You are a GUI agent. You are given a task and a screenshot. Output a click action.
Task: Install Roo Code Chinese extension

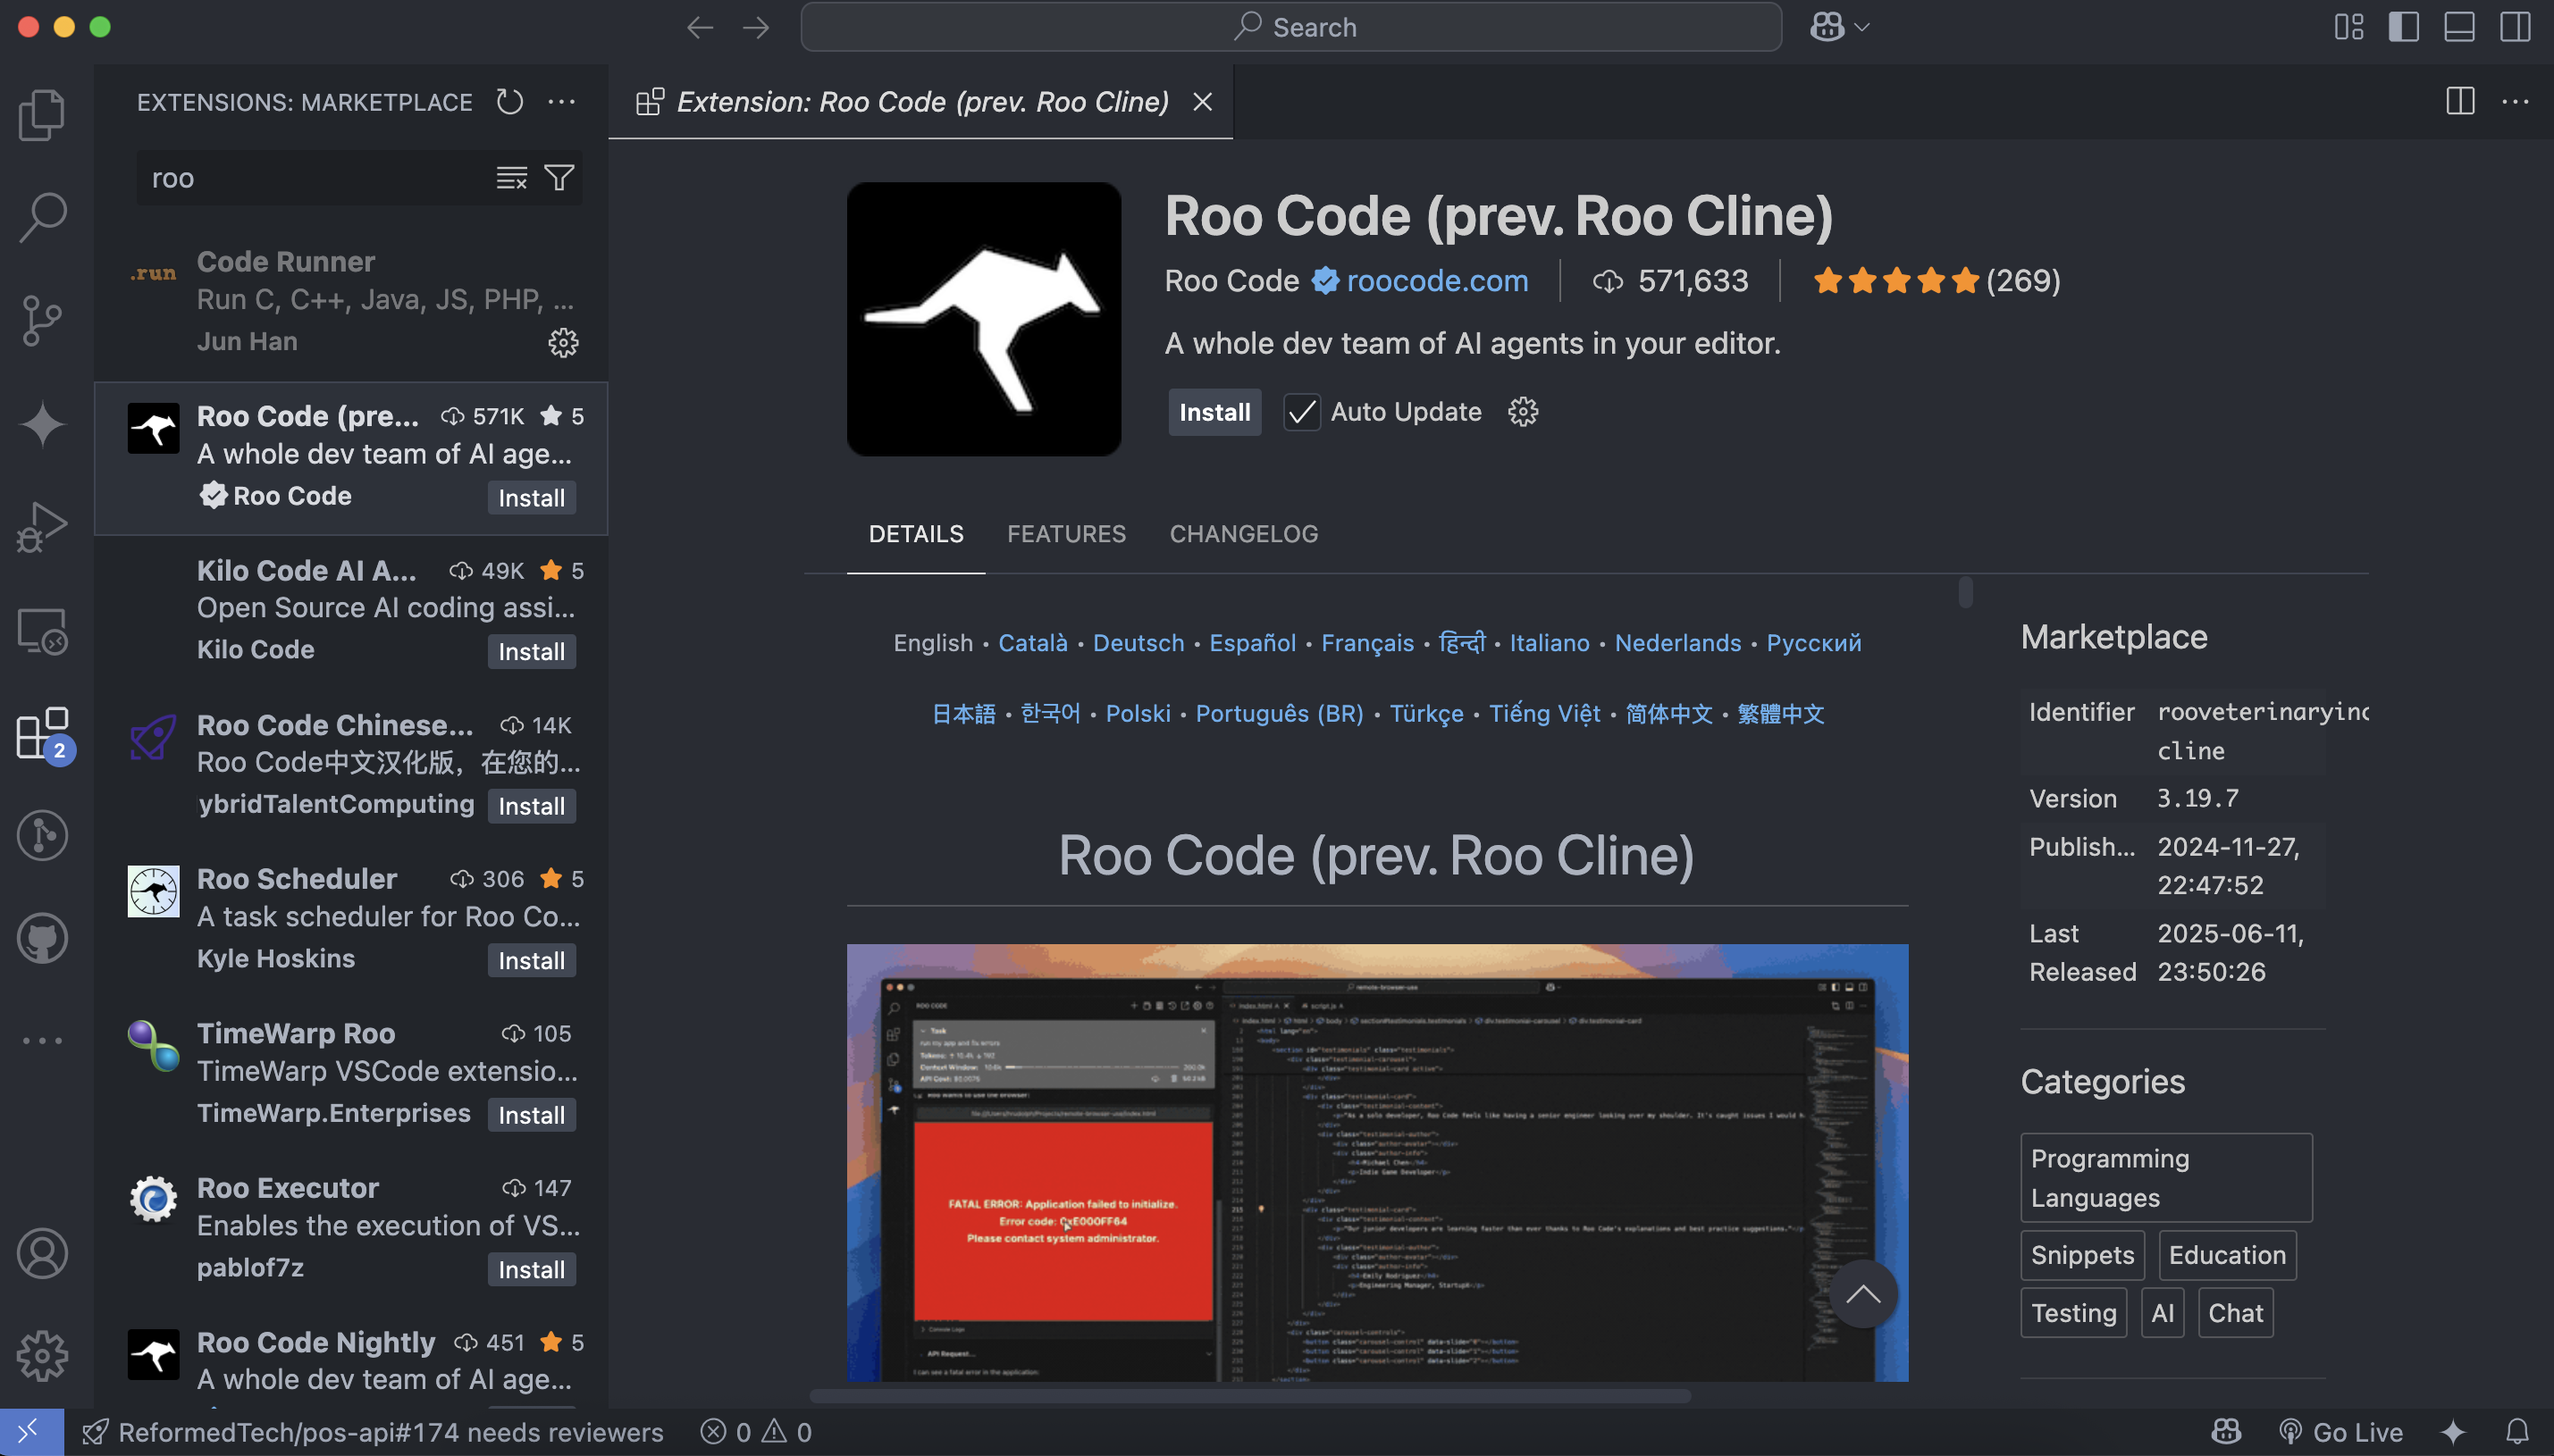pyautogui.click(x=531, y=806)
